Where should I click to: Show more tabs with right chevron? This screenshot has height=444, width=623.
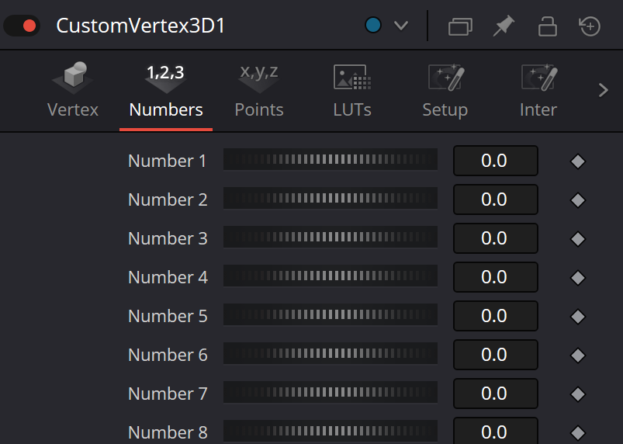[603, 90]
